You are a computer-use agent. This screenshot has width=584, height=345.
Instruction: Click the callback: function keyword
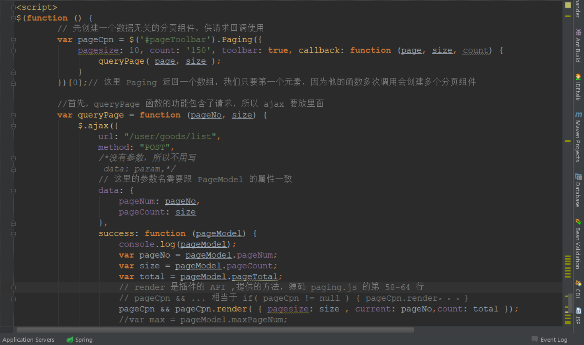[345, 50]
